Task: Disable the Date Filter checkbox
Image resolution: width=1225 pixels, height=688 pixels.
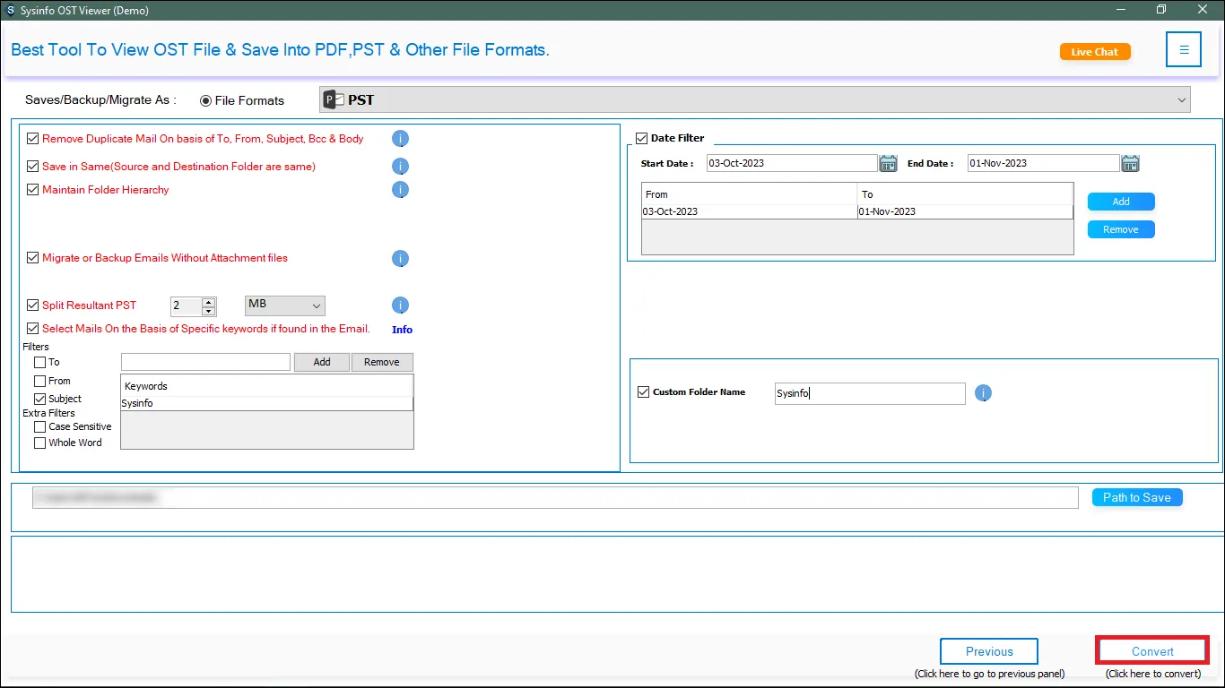Action: [641, 138]
